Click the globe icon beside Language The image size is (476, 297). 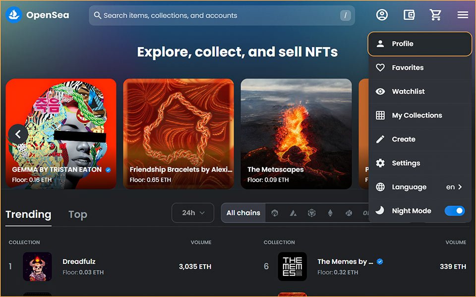click(380, 187)
